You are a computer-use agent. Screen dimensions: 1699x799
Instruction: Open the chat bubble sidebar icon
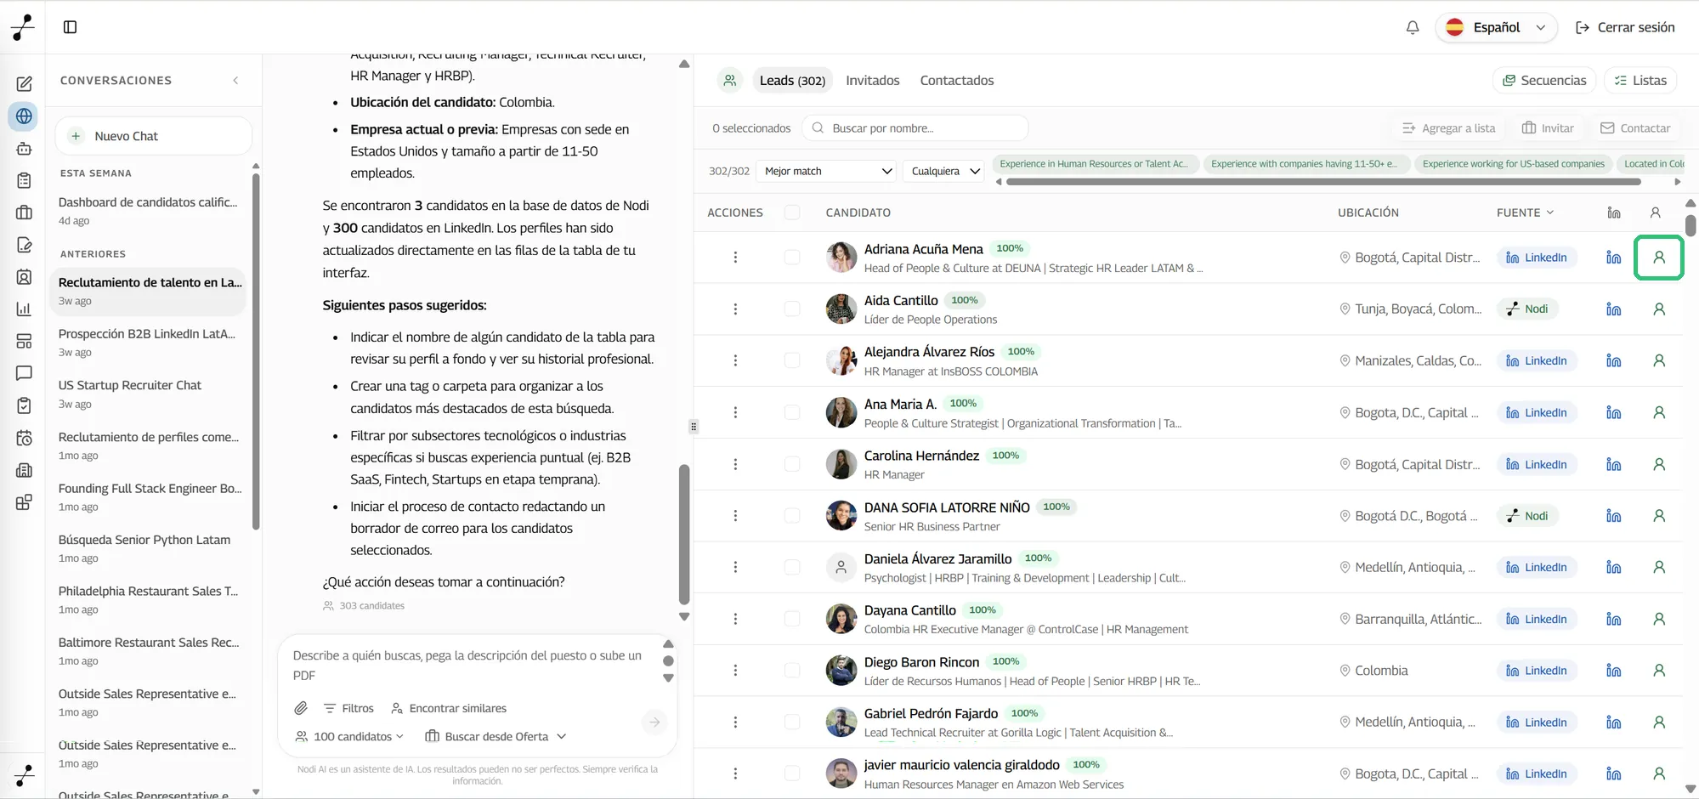click(24, 373)
